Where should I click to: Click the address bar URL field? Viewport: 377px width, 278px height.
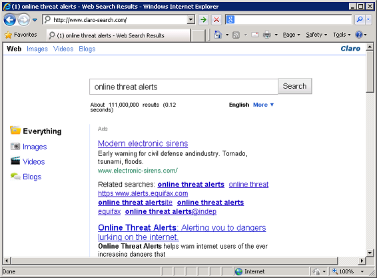[115, 20]
